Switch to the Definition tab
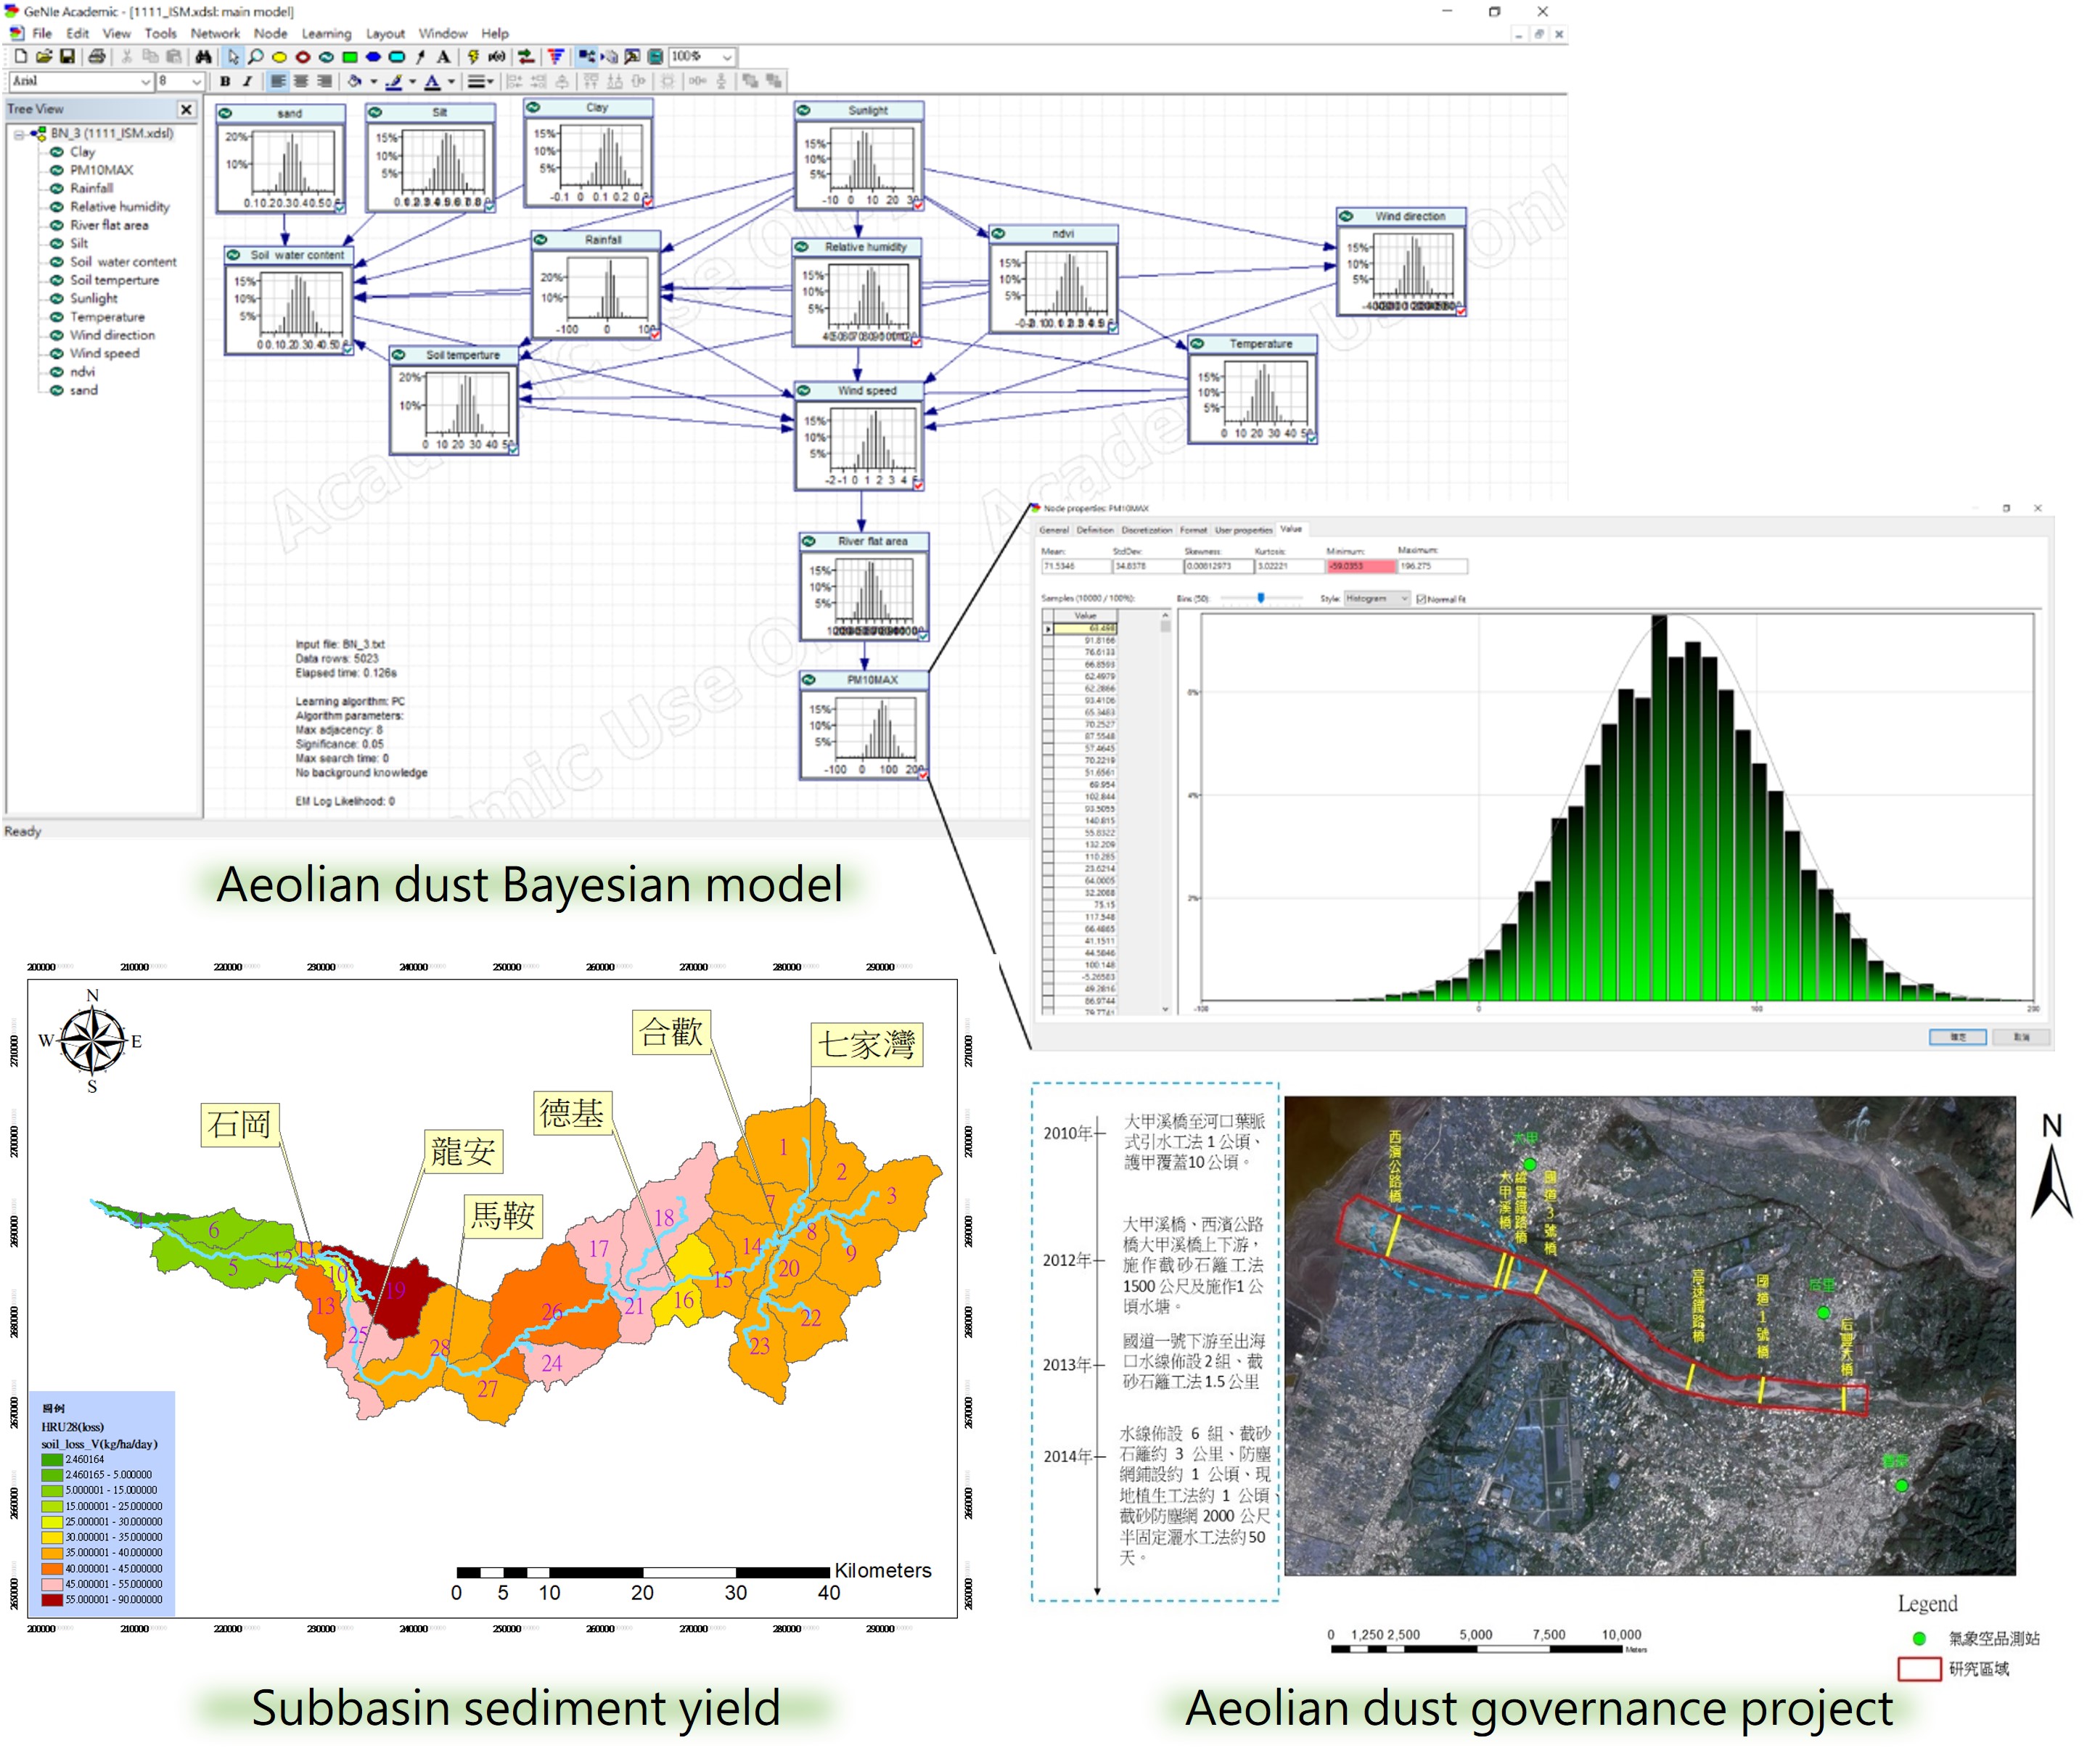The width and height of the screenshot is (2087, 1764). point(1095,530)
